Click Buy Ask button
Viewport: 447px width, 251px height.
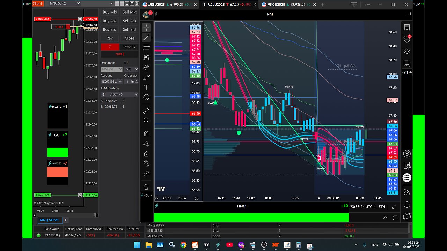110,21
